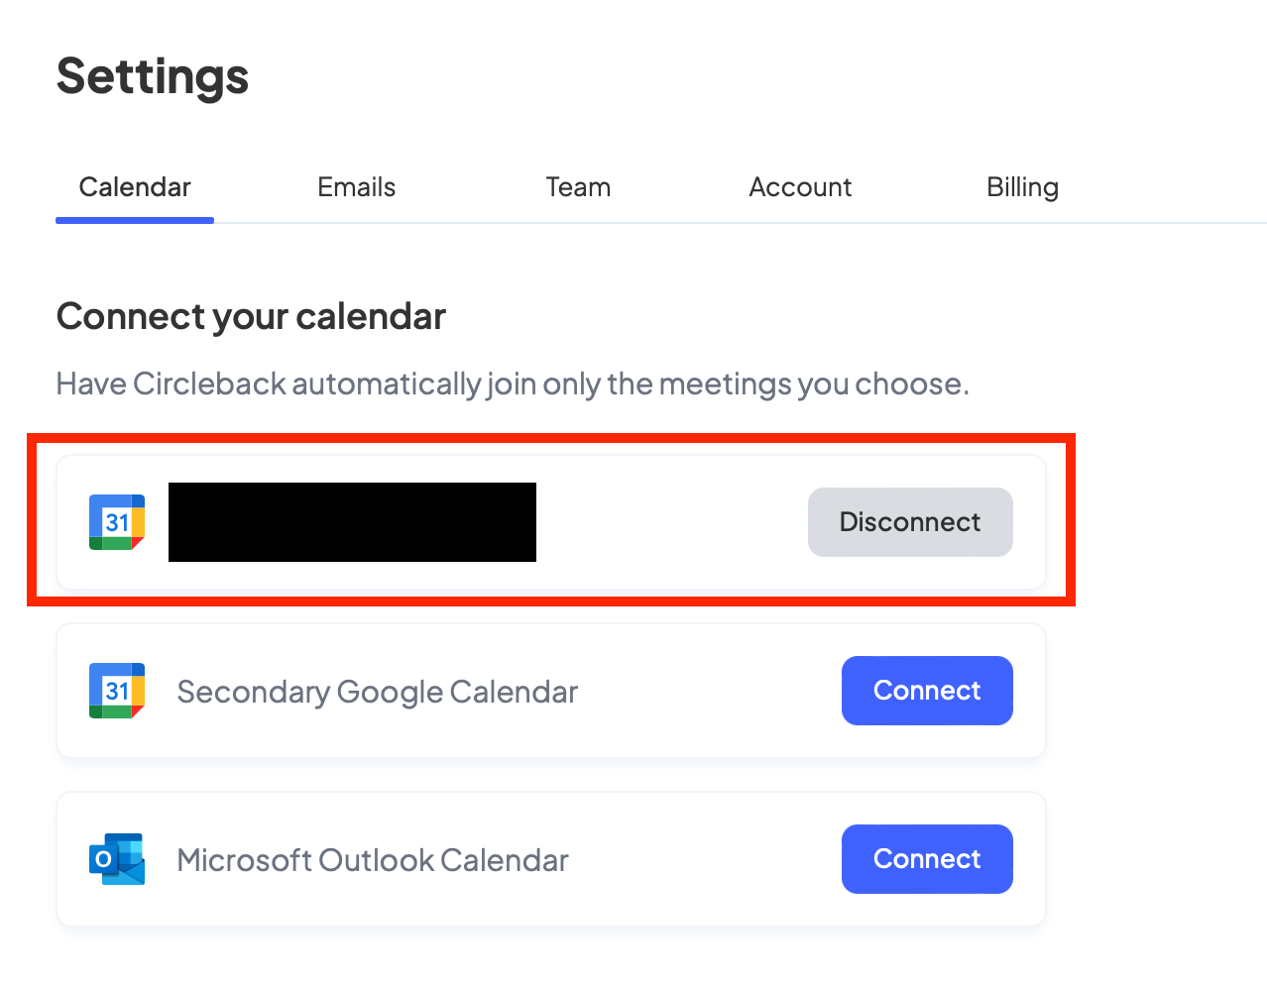Click empty space left of the Disconnect button

[674, 522]
